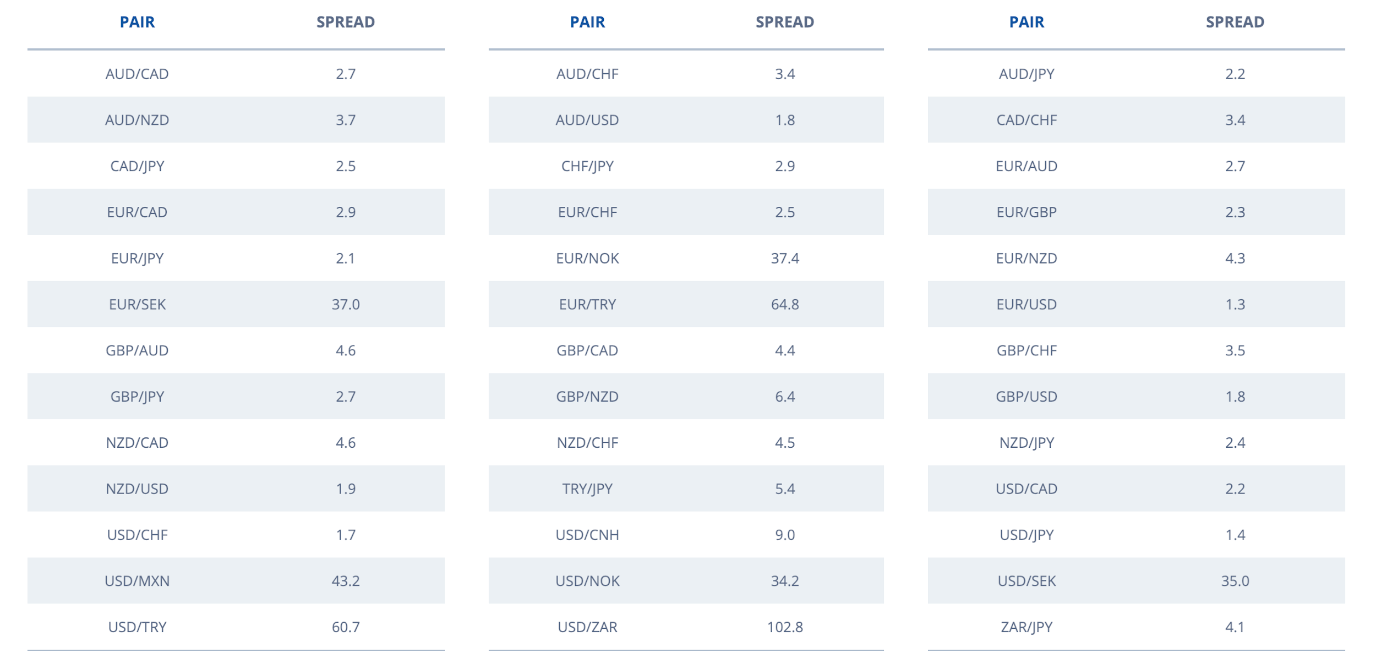Click the AUD/JPY pair cell
This screenshot has width=1376, height=664.
pyautogui.click(x=1026, y=74)
